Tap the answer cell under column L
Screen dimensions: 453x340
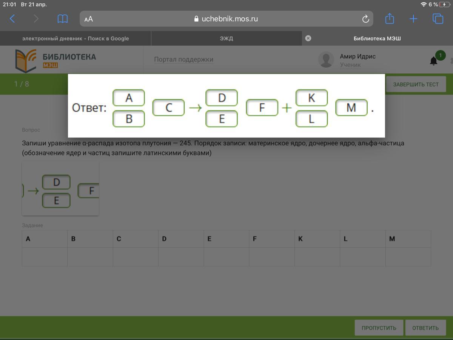(x=363, y=257)
